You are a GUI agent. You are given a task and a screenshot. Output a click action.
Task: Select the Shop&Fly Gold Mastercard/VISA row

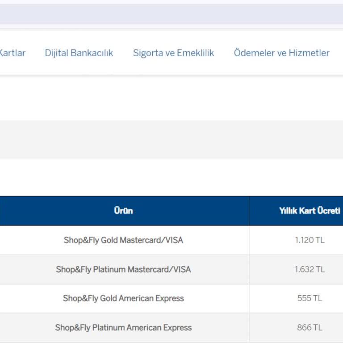(171, 240)
